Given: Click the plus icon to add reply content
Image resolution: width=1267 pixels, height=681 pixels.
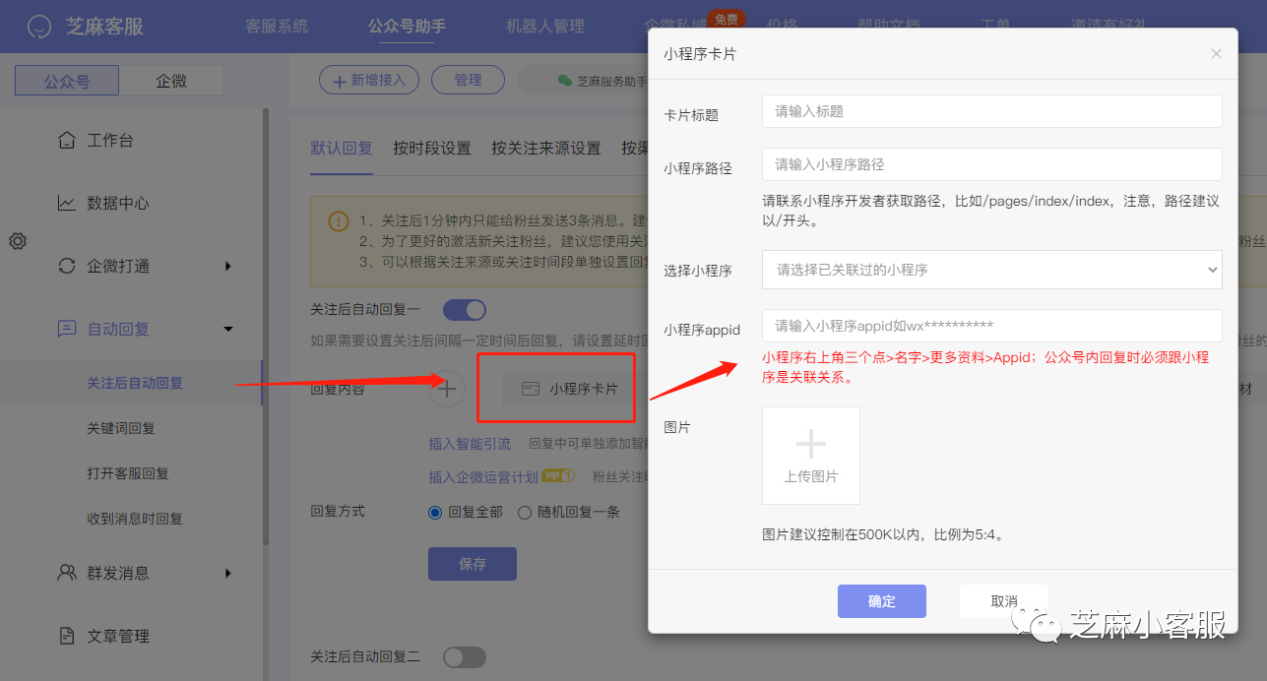Looking at the screenshot, I should click(x=447, y=389).
